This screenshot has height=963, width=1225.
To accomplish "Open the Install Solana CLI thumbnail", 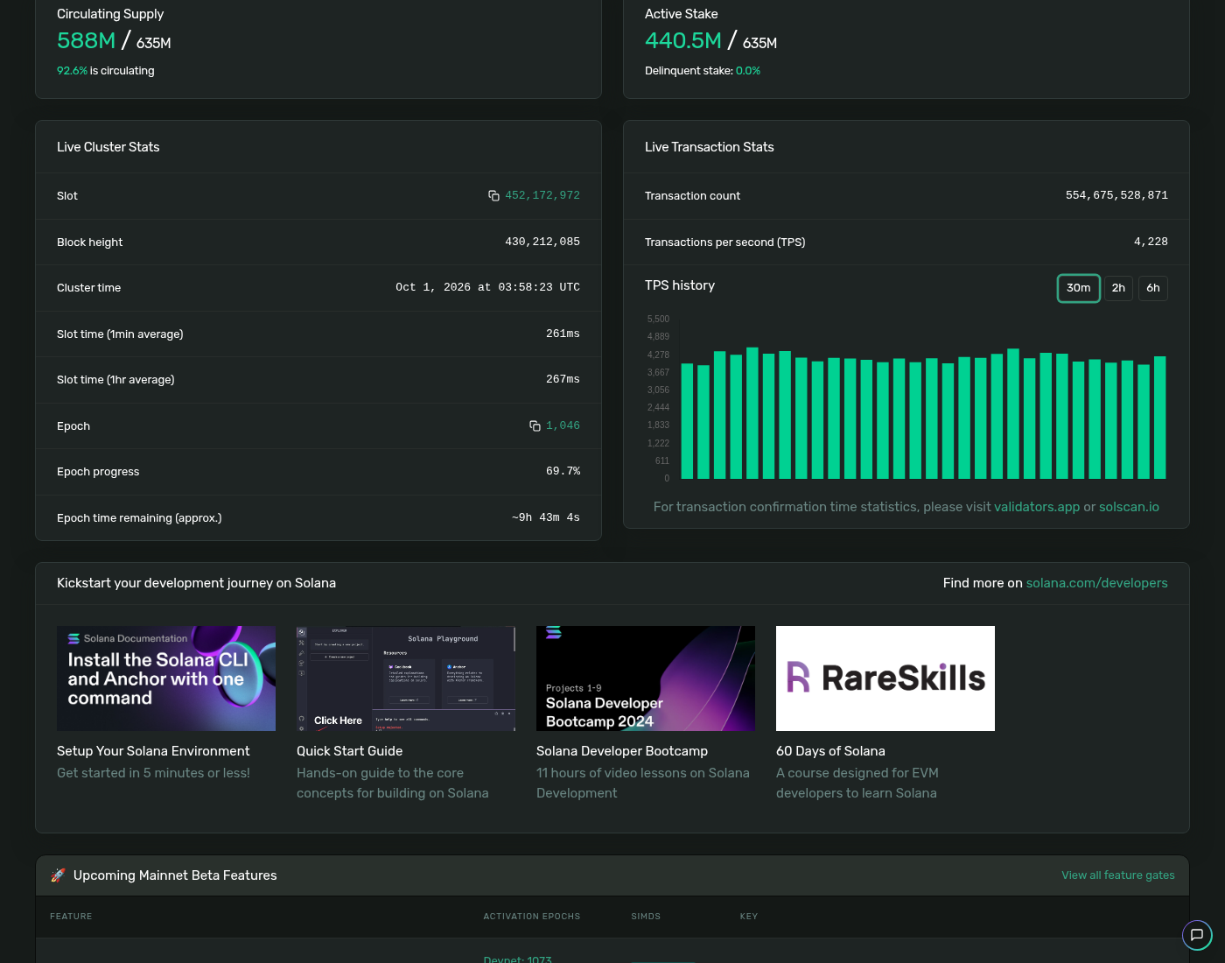I will pos(166,678).
